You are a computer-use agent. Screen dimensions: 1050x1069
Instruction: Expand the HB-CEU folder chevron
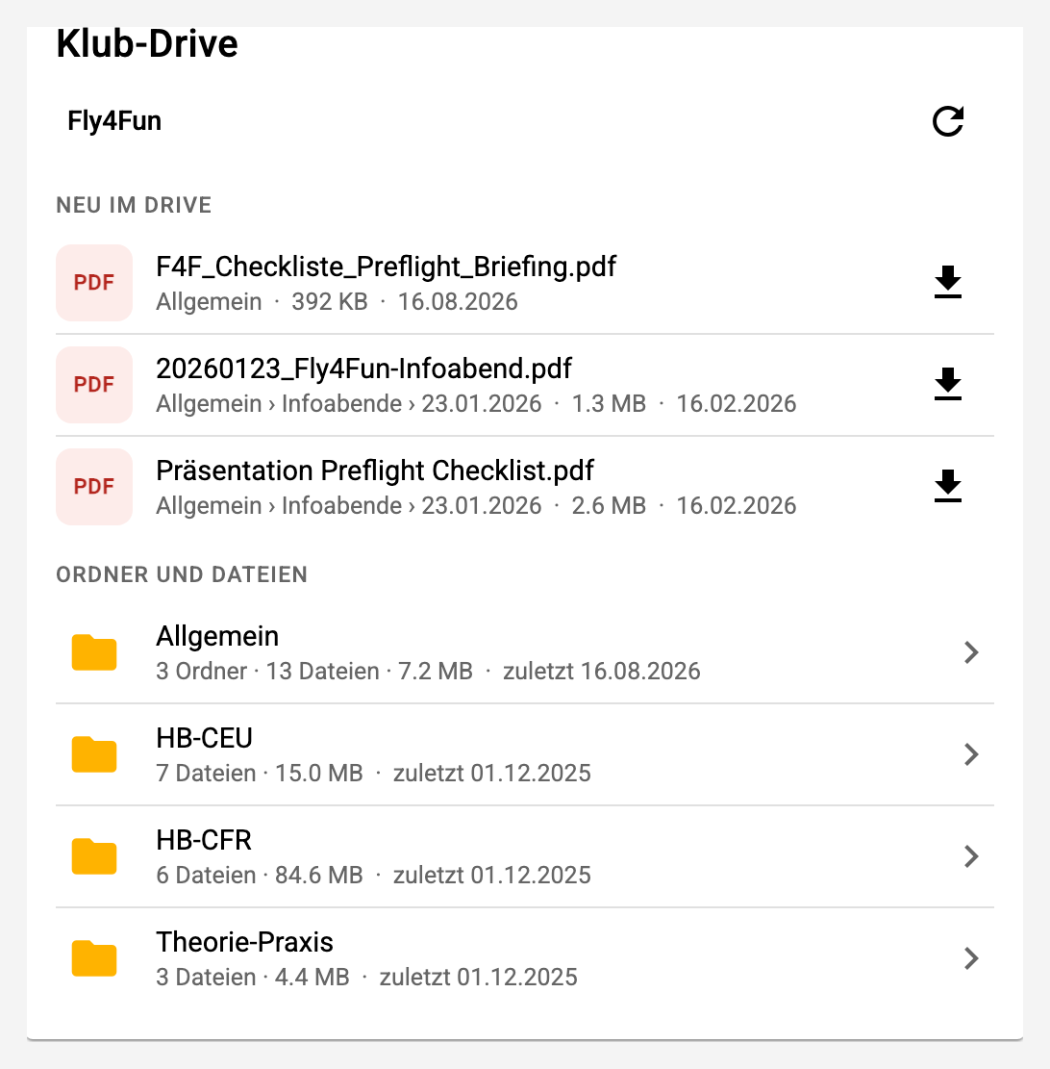972,754
